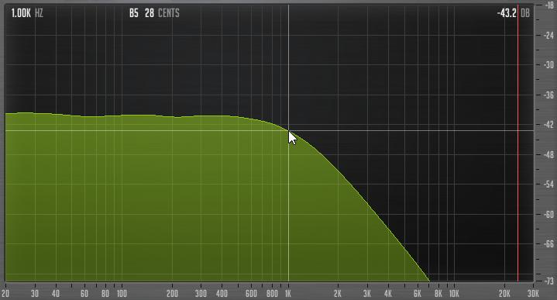This screenshot has width=557, height=300.
Task: Click the 6K frequency axis label
Action: click(x=418, y=294)
